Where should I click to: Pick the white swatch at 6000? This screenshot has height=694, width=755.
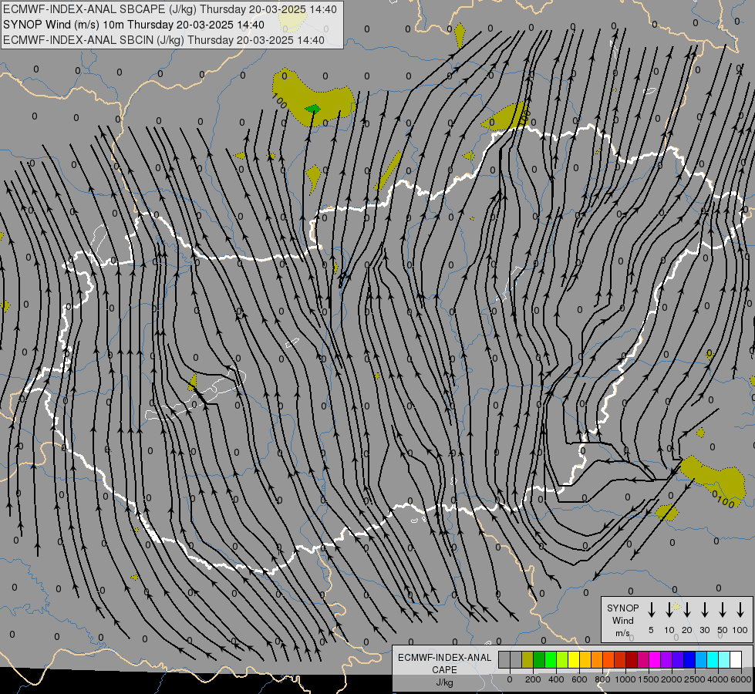coord(735,660)
